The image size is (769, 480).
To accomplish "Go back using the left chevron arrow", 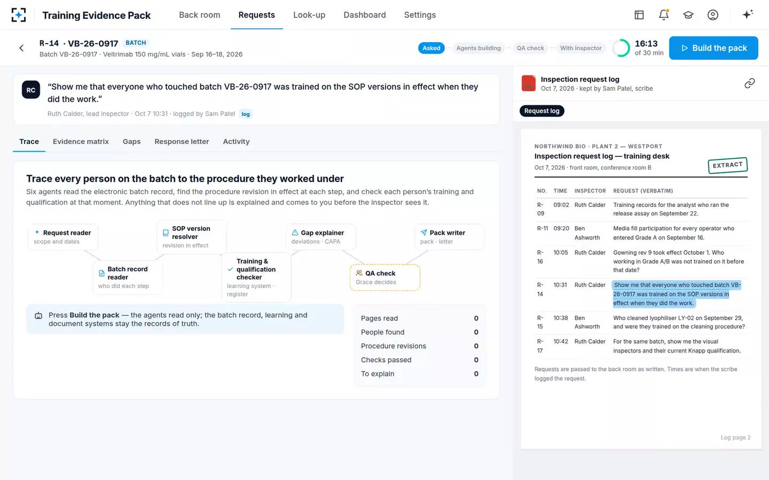I will pos(21,48).
